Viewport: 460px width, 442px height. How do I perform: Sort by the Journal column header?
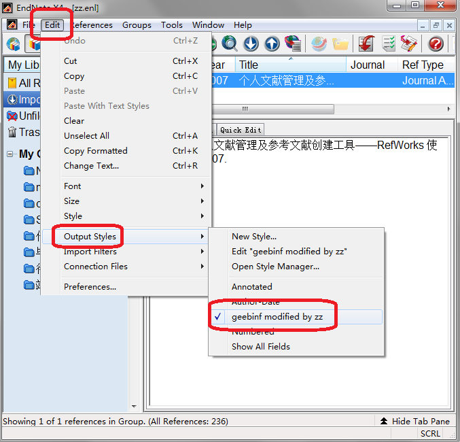coord(372,65)
